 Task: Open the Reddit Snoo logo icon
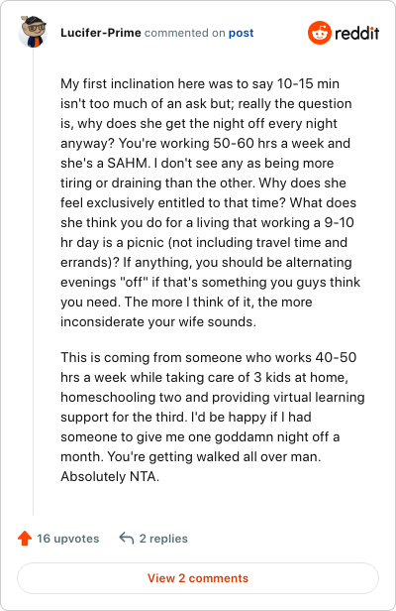(x=320, y=33)
